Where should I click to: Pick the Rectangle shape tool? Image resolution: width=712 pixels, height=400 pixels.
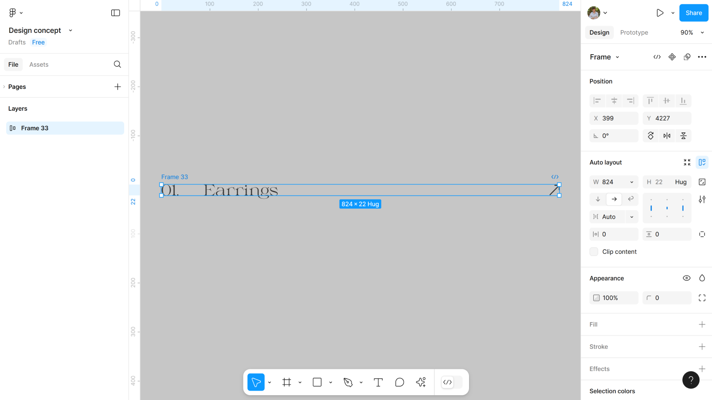coord(317,382)
